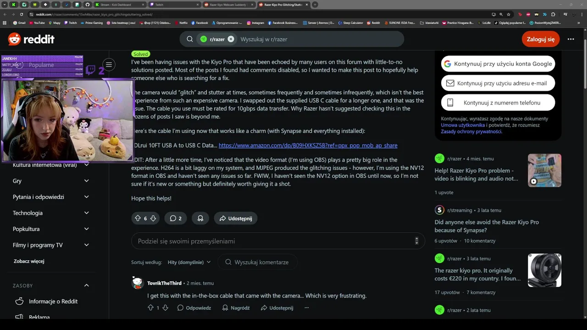587x330 pixels.
Task: Click the Solved post flair
Action: pos(141,54)
